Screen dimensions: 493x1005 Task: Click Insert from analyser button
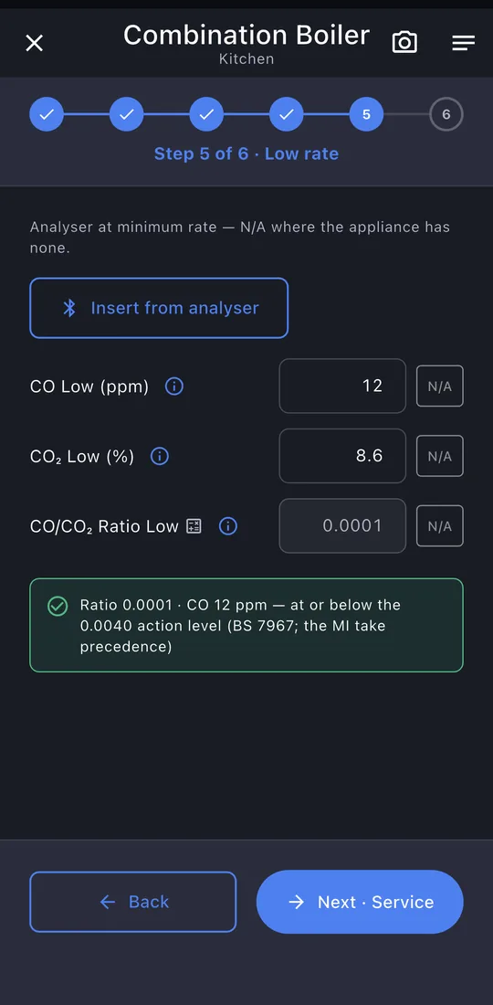pos(159,308)
